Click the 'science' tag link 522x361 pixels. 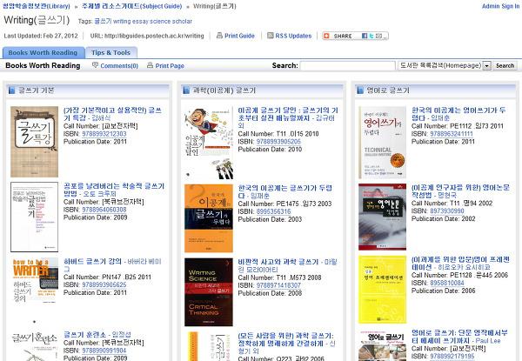[x=160, y=21]
